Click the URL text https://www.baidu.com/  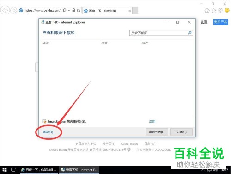tap(43, 11)
